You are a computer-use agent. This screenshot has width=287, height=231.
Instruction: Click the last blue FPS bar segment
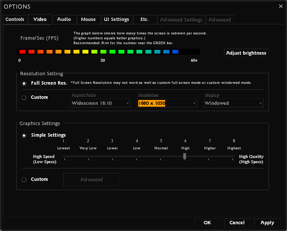(x=175, y=52)
